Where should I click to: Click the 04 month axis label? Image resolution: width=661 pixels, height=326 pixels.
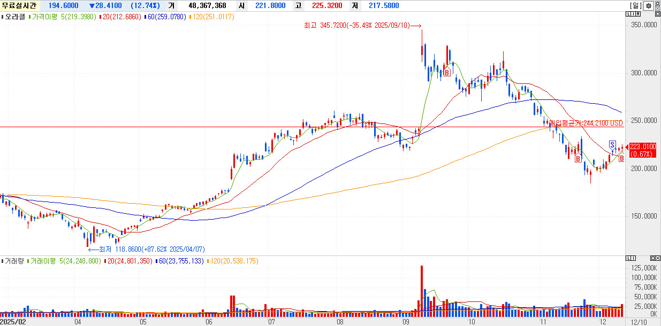click(78, 322)
